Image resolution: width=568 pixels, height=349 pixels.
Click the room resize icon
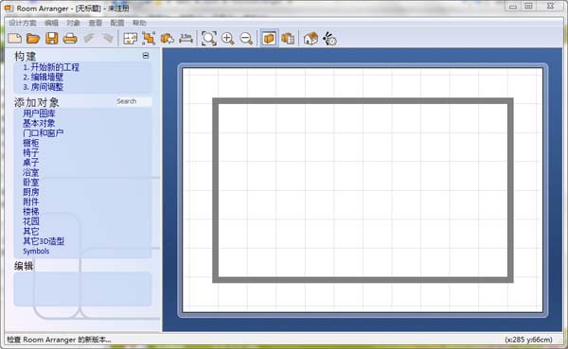[x=149, y=39]
